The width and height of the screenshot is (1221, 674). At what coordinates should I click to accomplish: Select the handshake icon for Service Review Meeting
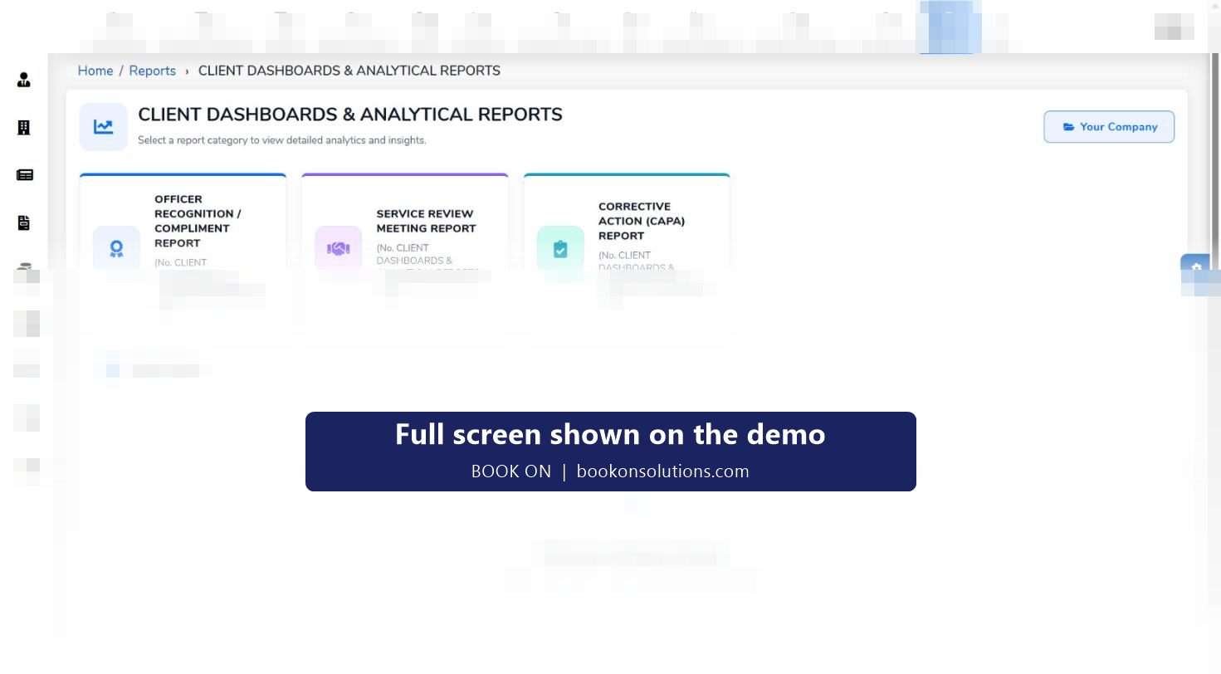tap(339, 248)
